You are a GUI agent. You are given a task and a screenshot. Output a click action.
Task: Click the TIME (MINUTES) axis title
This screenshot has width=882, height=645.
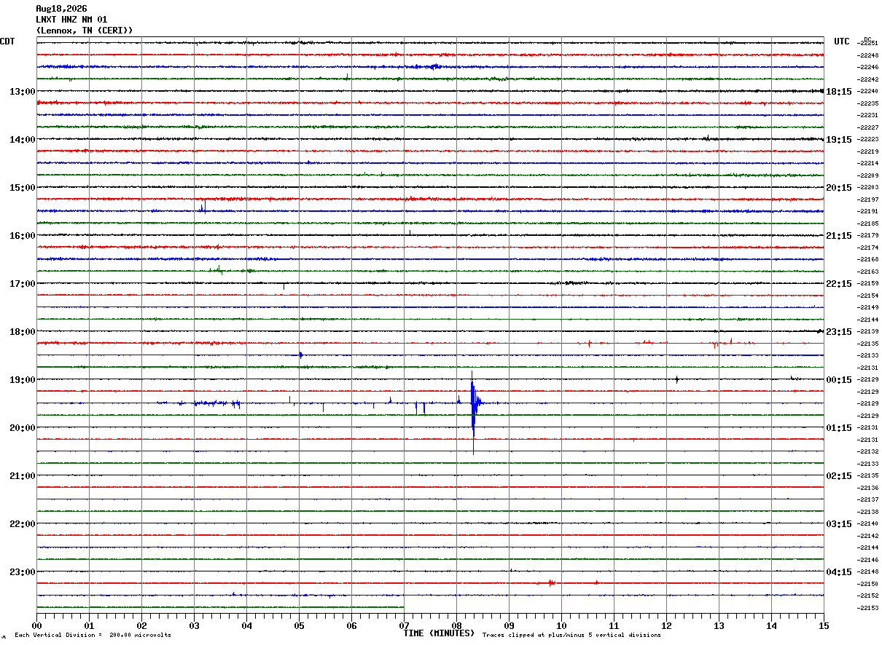439,633
